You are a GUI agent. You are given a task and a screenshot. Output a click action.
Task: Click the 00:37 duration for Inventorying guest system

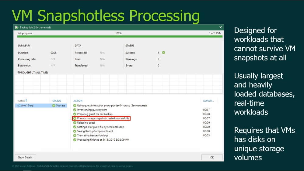pos(206,110)
